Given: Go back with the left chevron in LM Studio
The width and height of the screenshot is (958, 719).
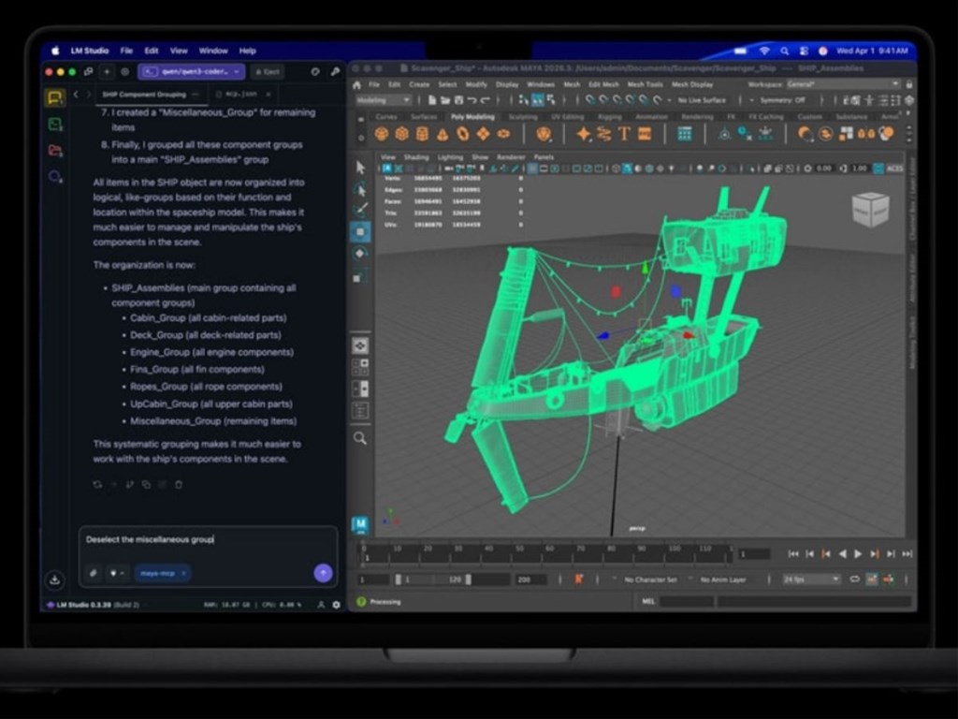Looking at the screenshot, I should click(x=76, y=95).
